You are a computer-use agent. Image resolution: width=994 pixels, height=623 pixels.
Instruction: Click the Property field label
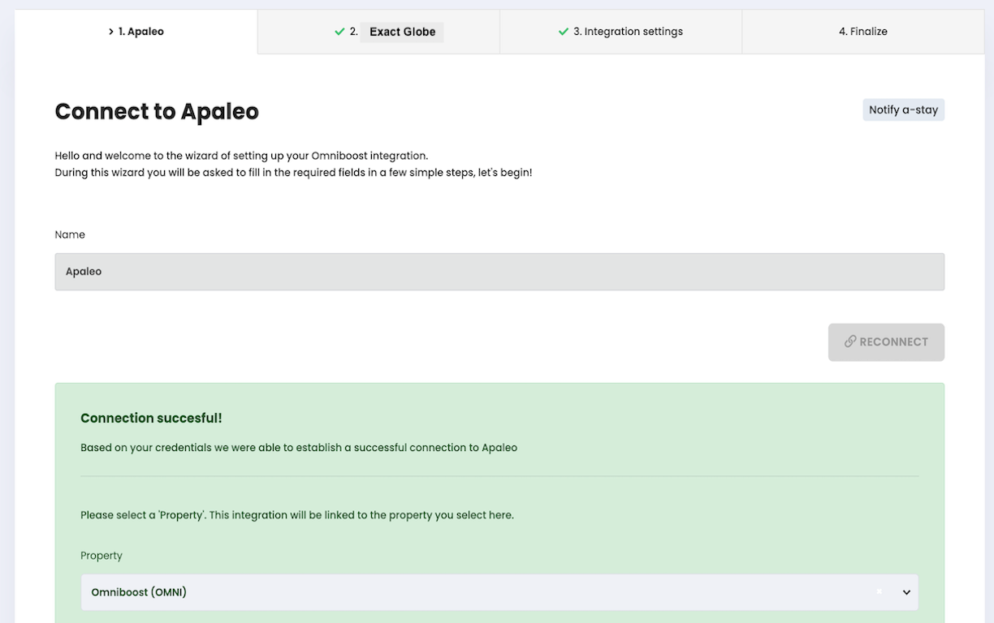(x=102, y=556)
